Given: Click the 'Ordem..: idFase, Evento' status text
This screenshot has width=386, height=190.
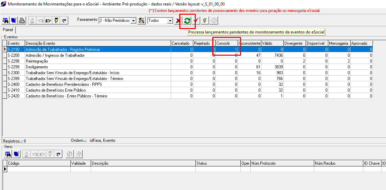Looking at the screenshot, I should tap(93, 140).
